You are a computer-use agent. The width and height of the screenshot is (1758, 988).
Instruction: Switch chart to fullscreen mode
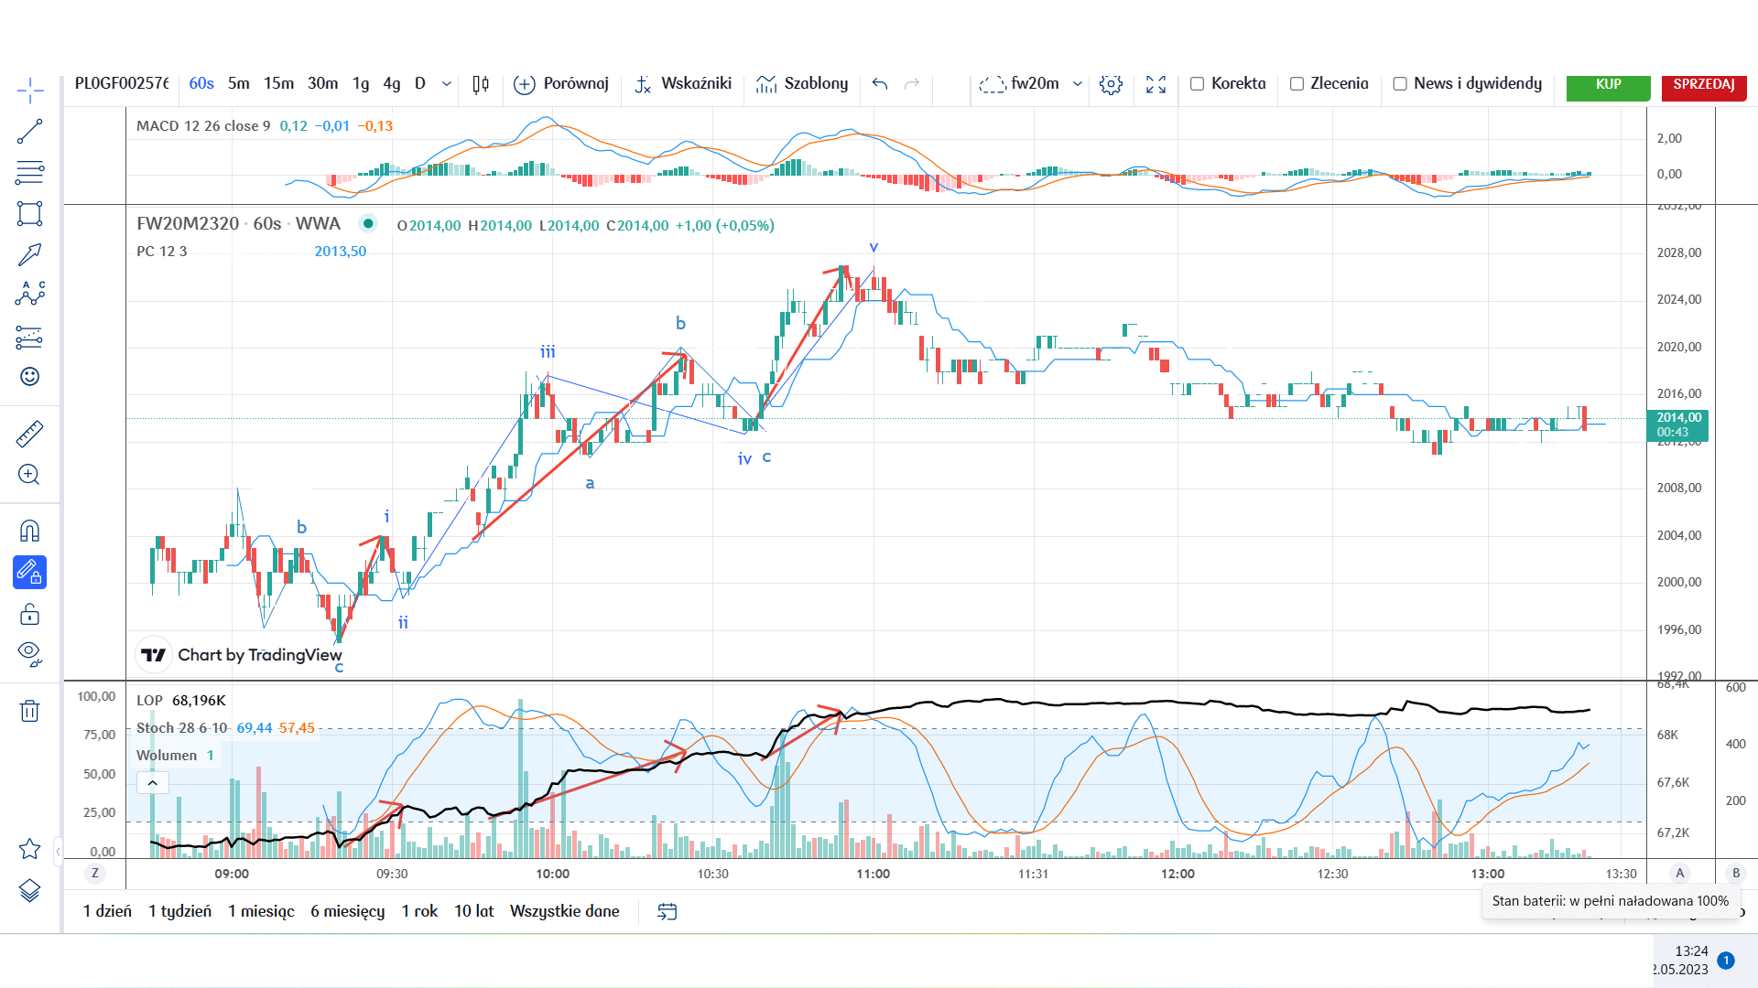[x=1156, y=84]
